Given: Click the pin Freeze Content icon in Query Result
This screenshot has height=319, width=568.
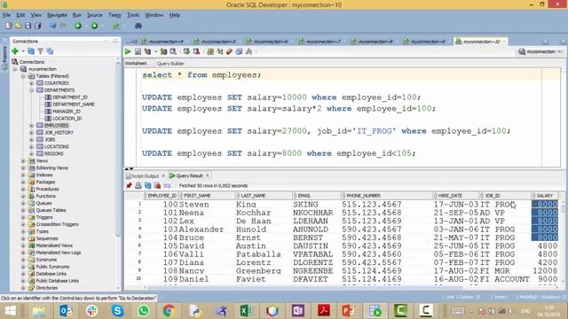Looking at the screenshot, I should click(129, 185).
